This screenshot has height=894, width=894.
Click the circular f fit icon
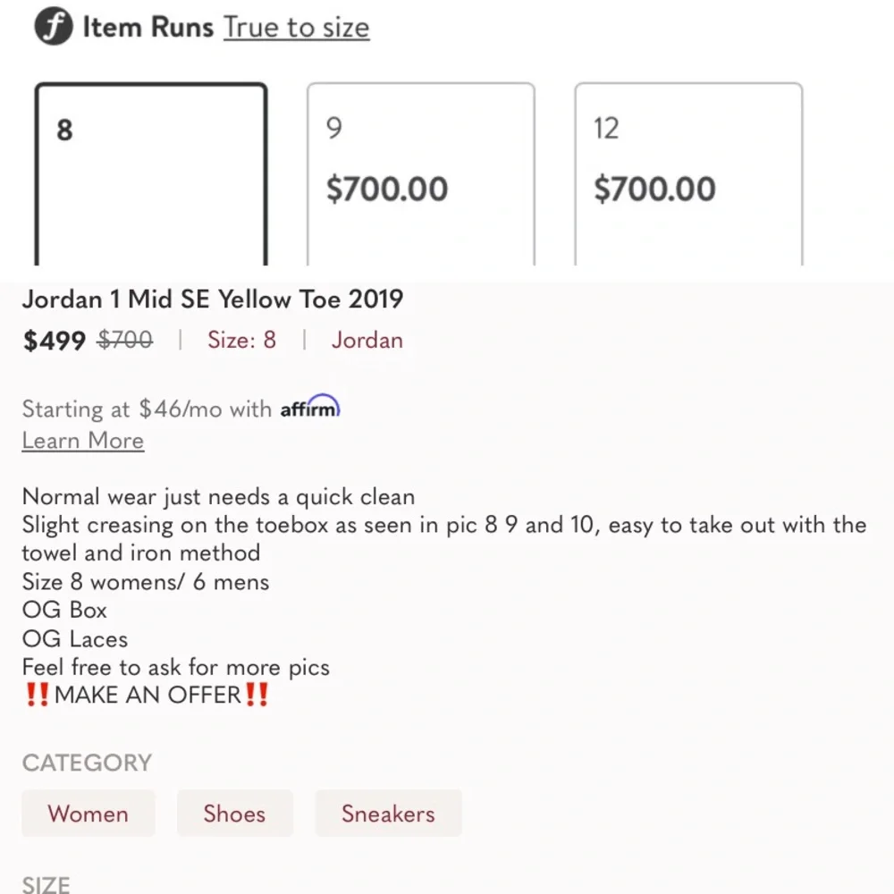pyautogui.click(x=54, y=28)
